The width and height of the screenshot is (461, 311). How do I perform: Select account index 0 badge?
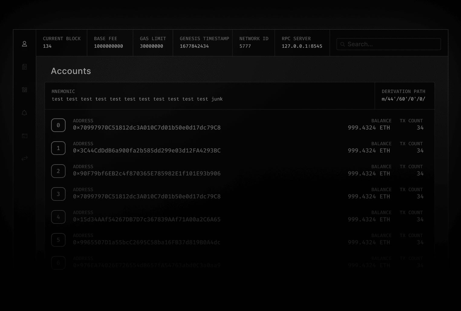pos(58,125)
